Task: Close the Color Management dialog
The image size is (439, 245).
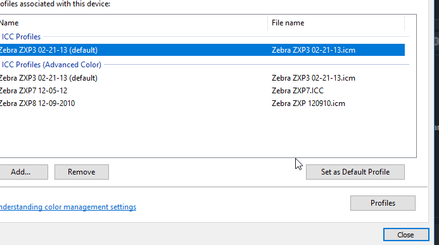Action: (406, 235)
